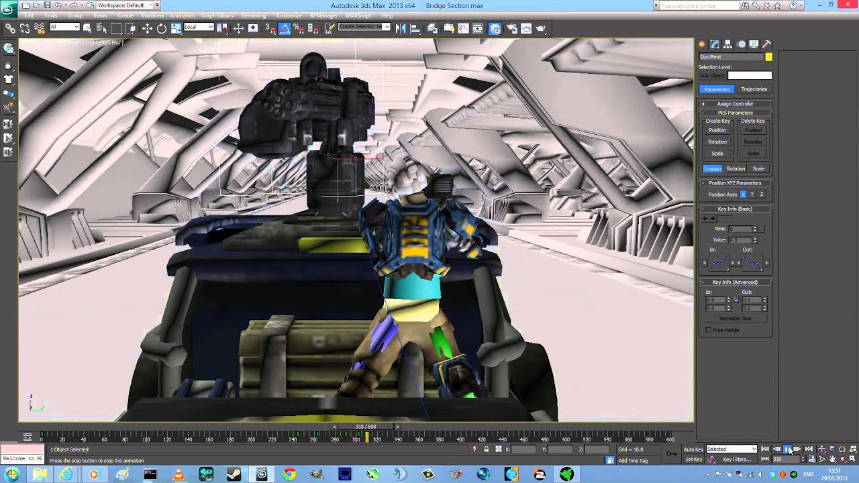
Task: Click the Gun Pivot object name field
Action: click(731, 57)
